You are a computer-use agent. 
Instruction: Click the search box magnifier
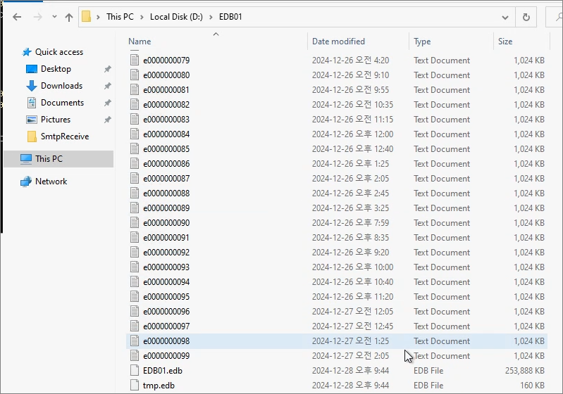pyautogui.click(x=559, y=17)
